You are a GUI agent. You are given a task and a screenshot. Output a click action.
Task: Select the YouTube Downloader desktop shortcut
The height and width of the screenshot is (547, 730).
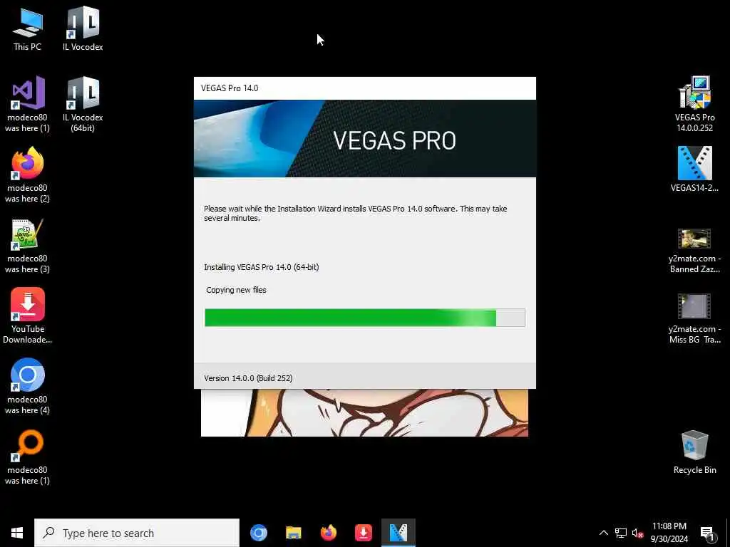tap(28, 316)
